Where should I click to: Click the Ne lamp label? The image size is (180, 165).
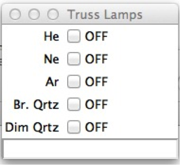coord(51,59)
